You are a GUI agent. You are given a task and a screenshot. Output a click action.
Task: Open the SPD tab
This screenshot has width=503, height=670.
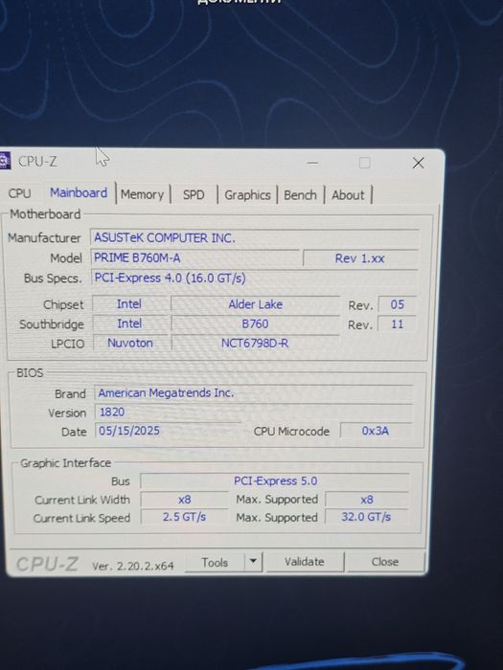pos(194,195)
